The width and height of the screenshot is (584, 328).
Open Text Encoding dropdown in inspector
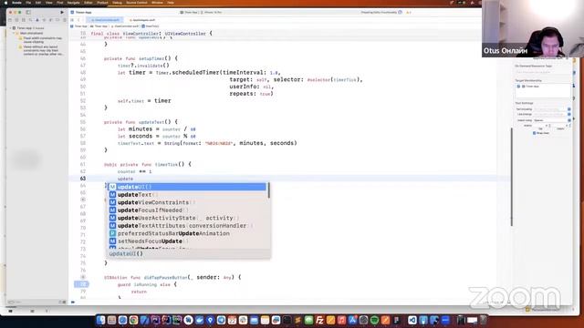point(552,109)
